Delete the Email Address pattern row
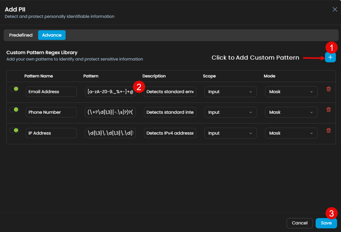341x232 pixels. click(x=329, y=89)
